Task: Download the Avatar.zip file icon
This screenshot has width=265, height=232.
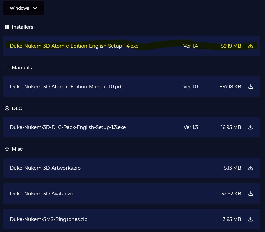Action: coord(251,193)
